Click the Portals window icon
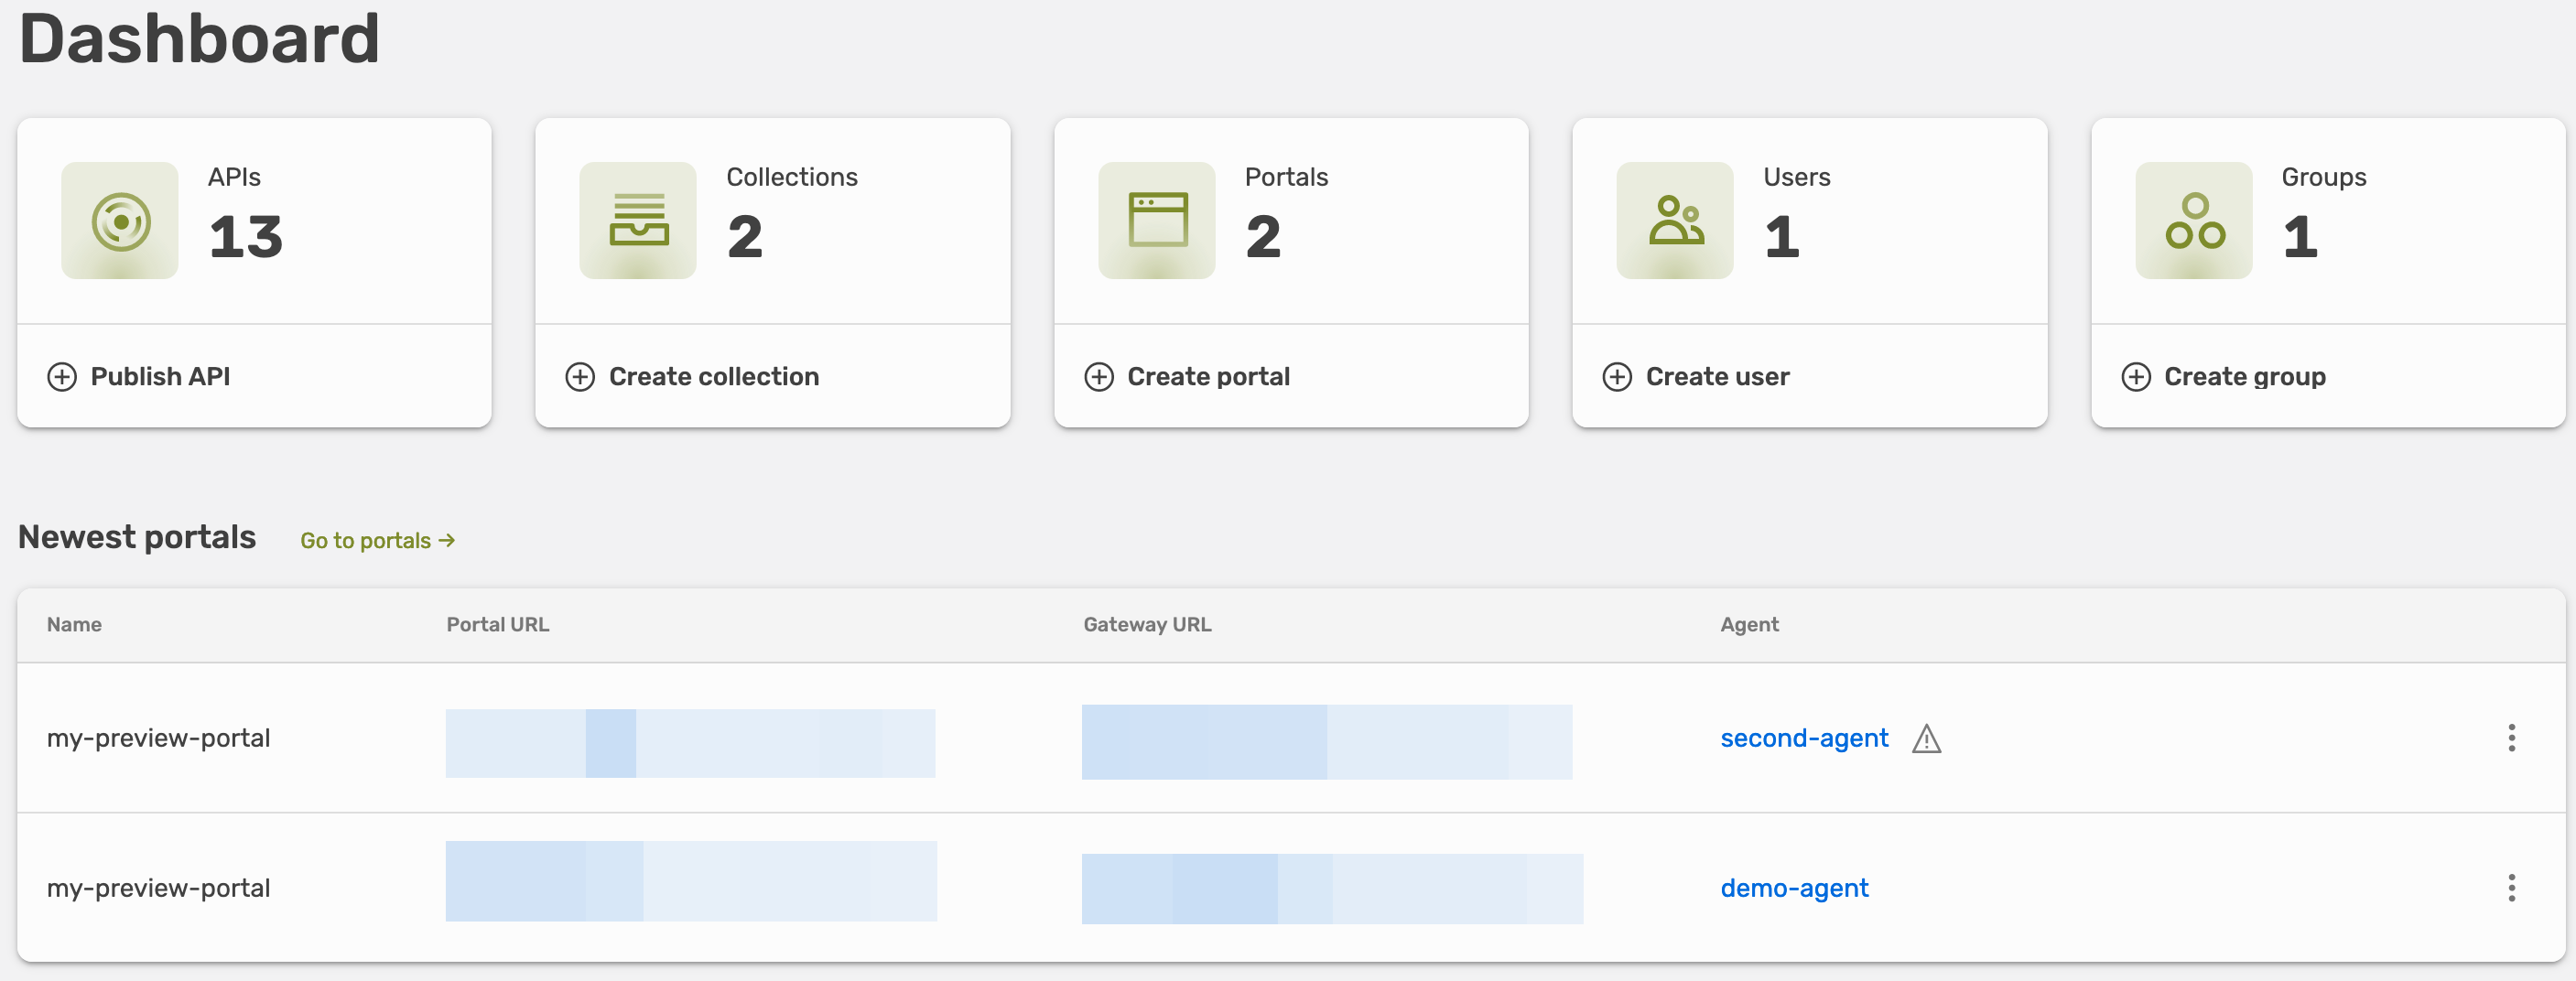Viewport: 2576px width, 981px height. click(1157, 221)
